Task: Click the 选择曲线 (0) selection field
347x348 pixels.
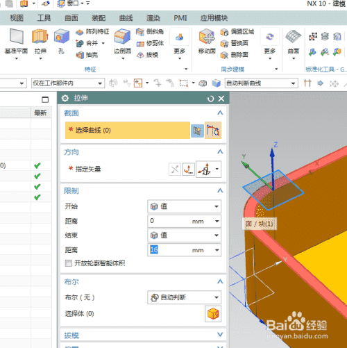Action: tap(128, 131)
